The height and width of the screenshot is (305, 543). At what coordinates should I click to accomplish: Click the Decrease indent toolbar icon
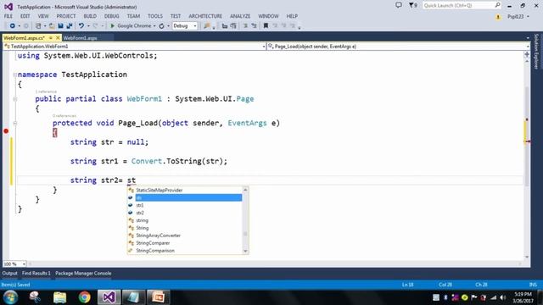click(x=245, y=26)
